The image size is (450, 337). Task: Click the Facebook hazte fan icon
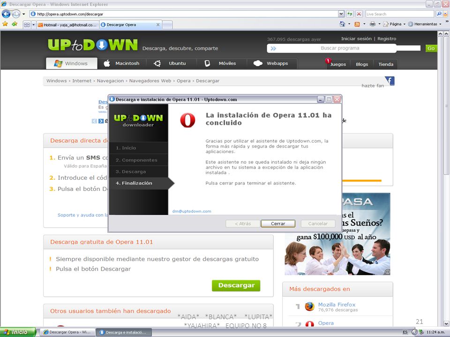(x=390, y=81)
